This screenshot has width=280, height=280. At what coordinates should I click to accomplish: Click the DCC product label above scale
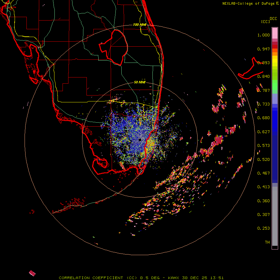pyautogui.click(x=273, y=19)
